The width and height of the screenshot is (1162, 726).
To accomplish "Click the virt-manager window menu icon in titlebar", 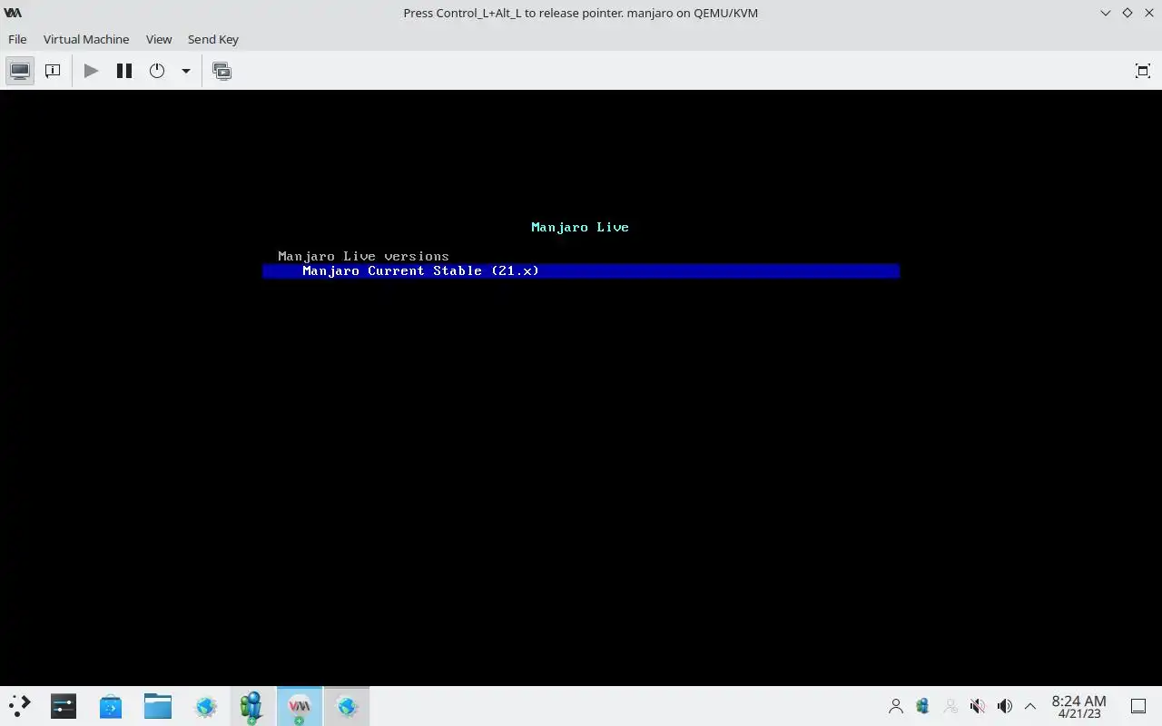I will [x=13, y=13].
